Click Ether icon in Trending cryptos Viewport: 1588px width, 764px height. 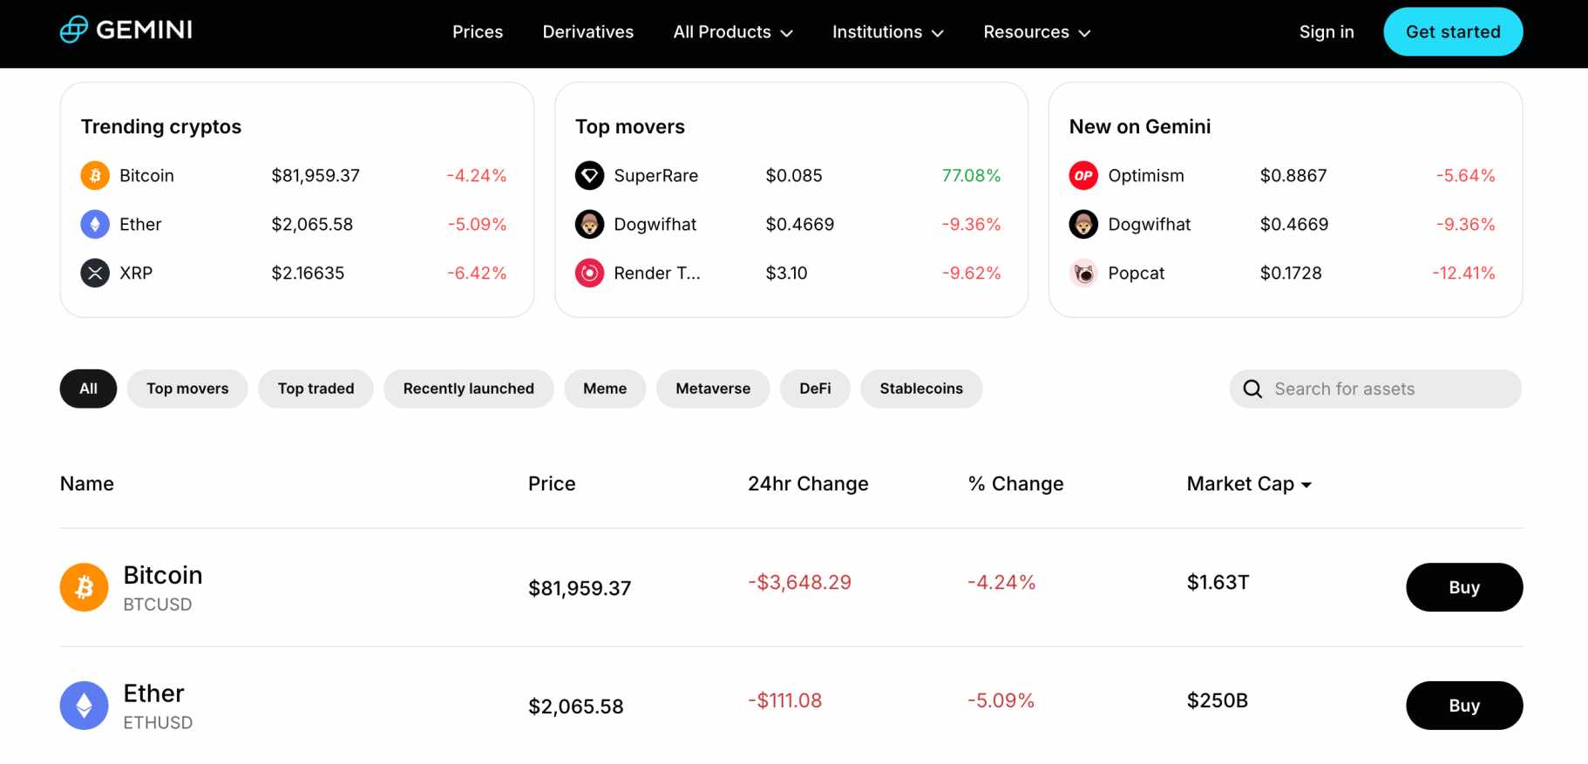tap(95, 224)
